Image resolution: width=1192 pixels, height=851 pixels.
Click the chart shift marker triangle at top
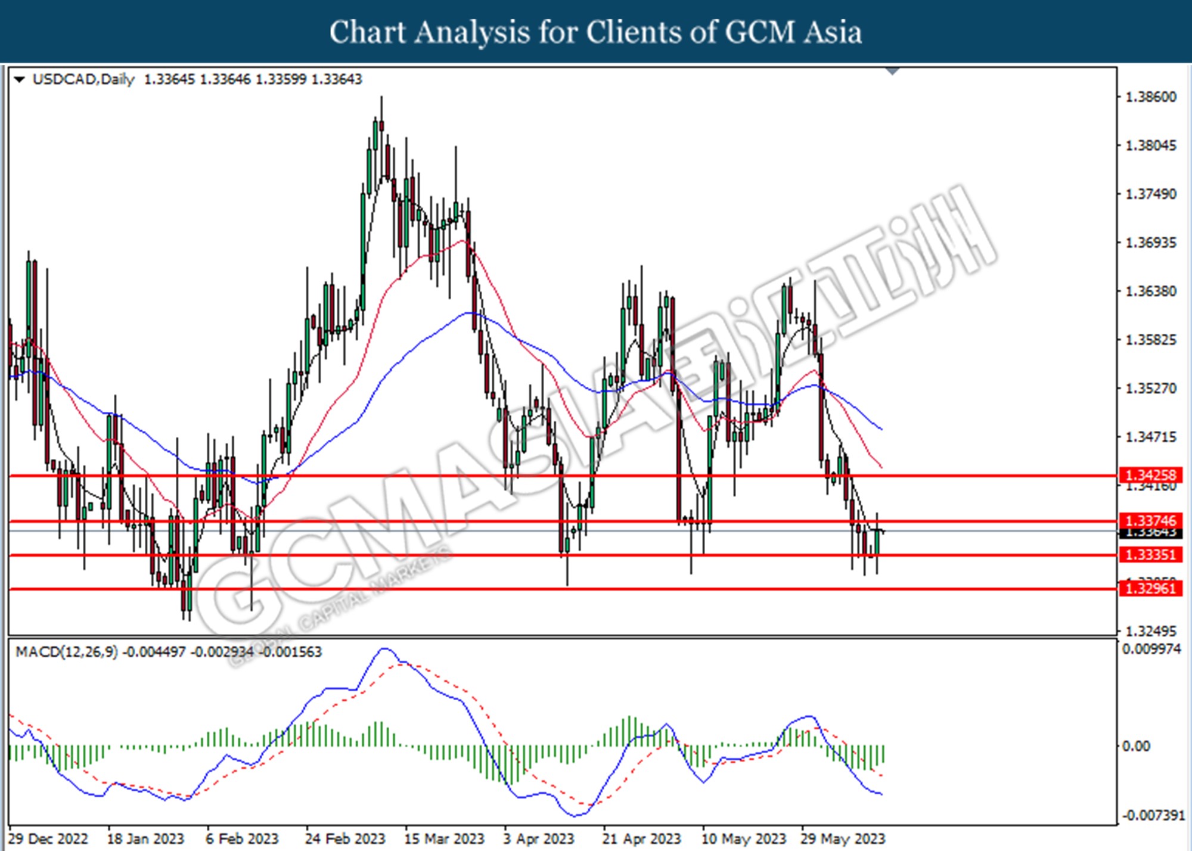point(892,71)
